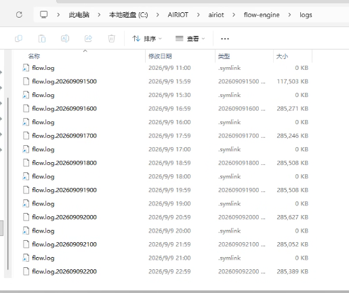Viewport: 349px width, 293px height.
Task: Click the size 285,627 KB cell
Action: (x=293, y=217)
